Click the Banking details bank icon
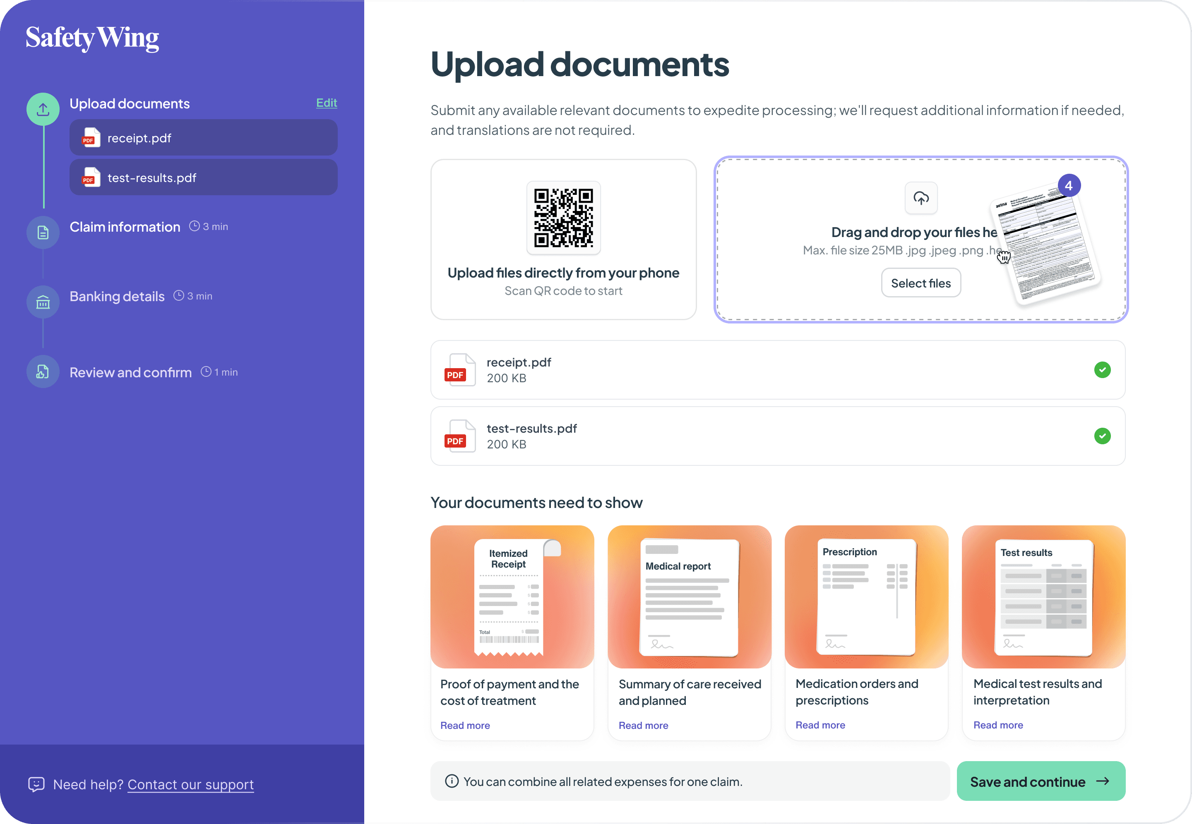This screenshot has height=824, width=1192. click(43, 302)
